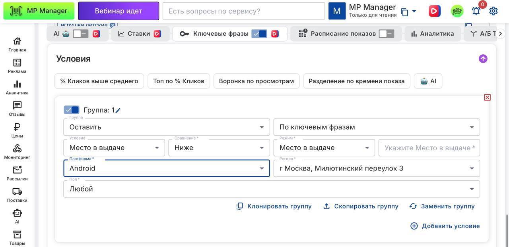Open Мониторинг section in sidebar
This screenshot has width=509, height=247.
point(17,151)
